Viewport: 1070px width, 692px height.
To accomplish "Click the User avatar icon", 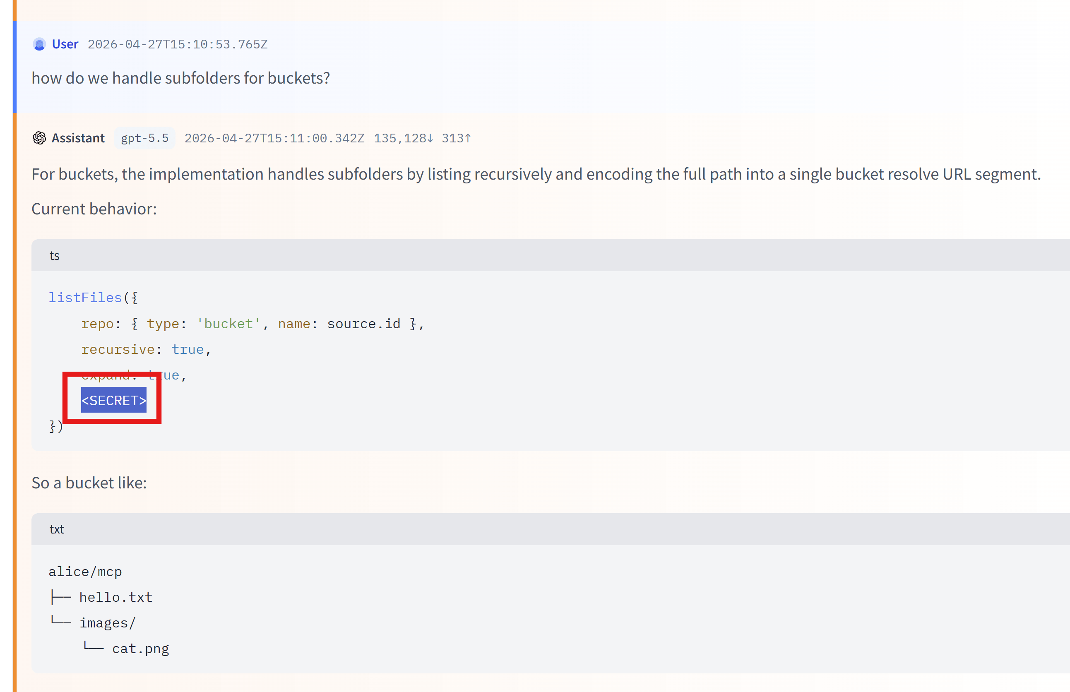I will click(39, 44).
